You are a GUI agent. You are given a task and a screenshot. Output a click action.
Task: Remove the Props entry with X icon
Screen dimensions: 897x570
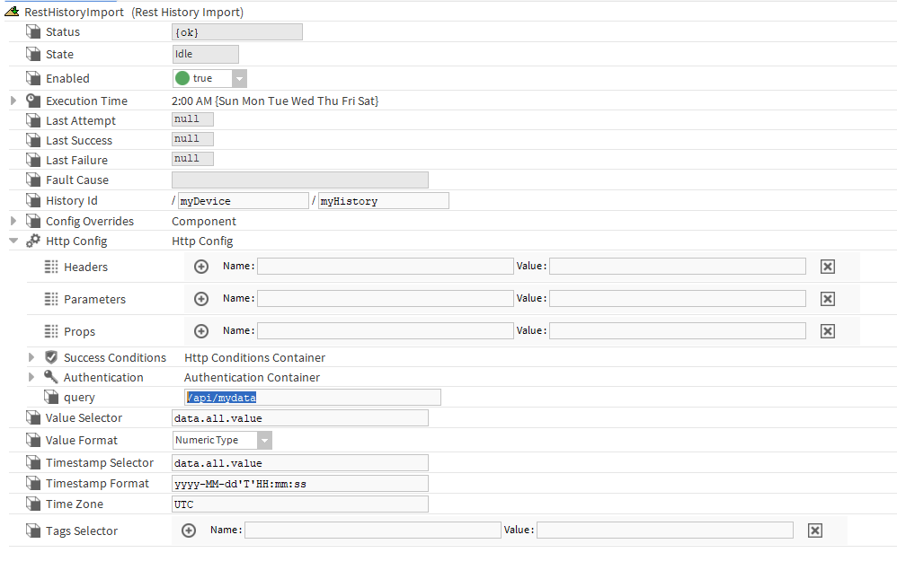click(828, 331)
